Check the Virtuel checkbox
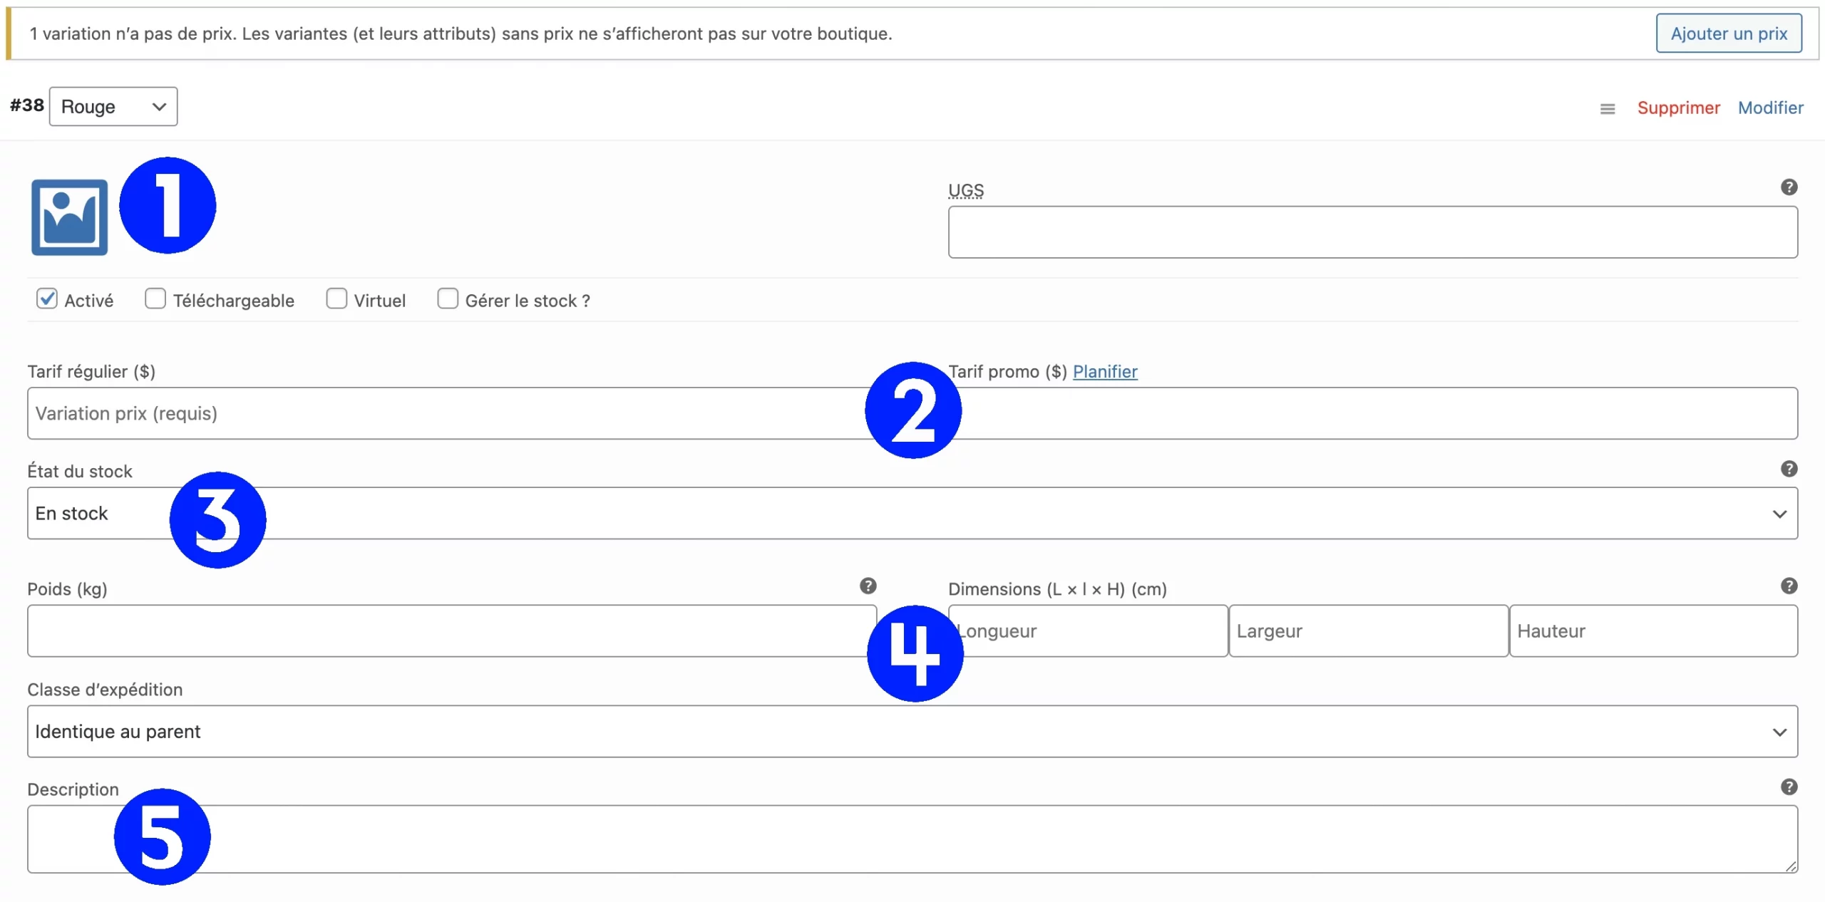1825x902 pixels. pos(336,299)
